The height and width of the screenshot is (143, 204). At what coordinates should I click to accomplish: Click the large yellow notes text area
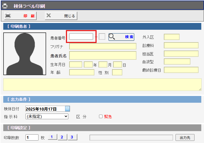(102, 85)
